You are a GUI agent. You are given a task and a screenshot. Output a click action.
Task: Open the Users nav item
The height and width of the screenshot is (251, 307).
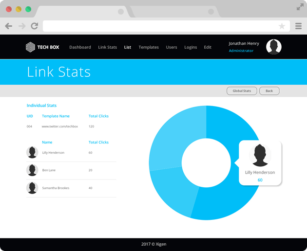pyautogui.click(x=172, y=47)
